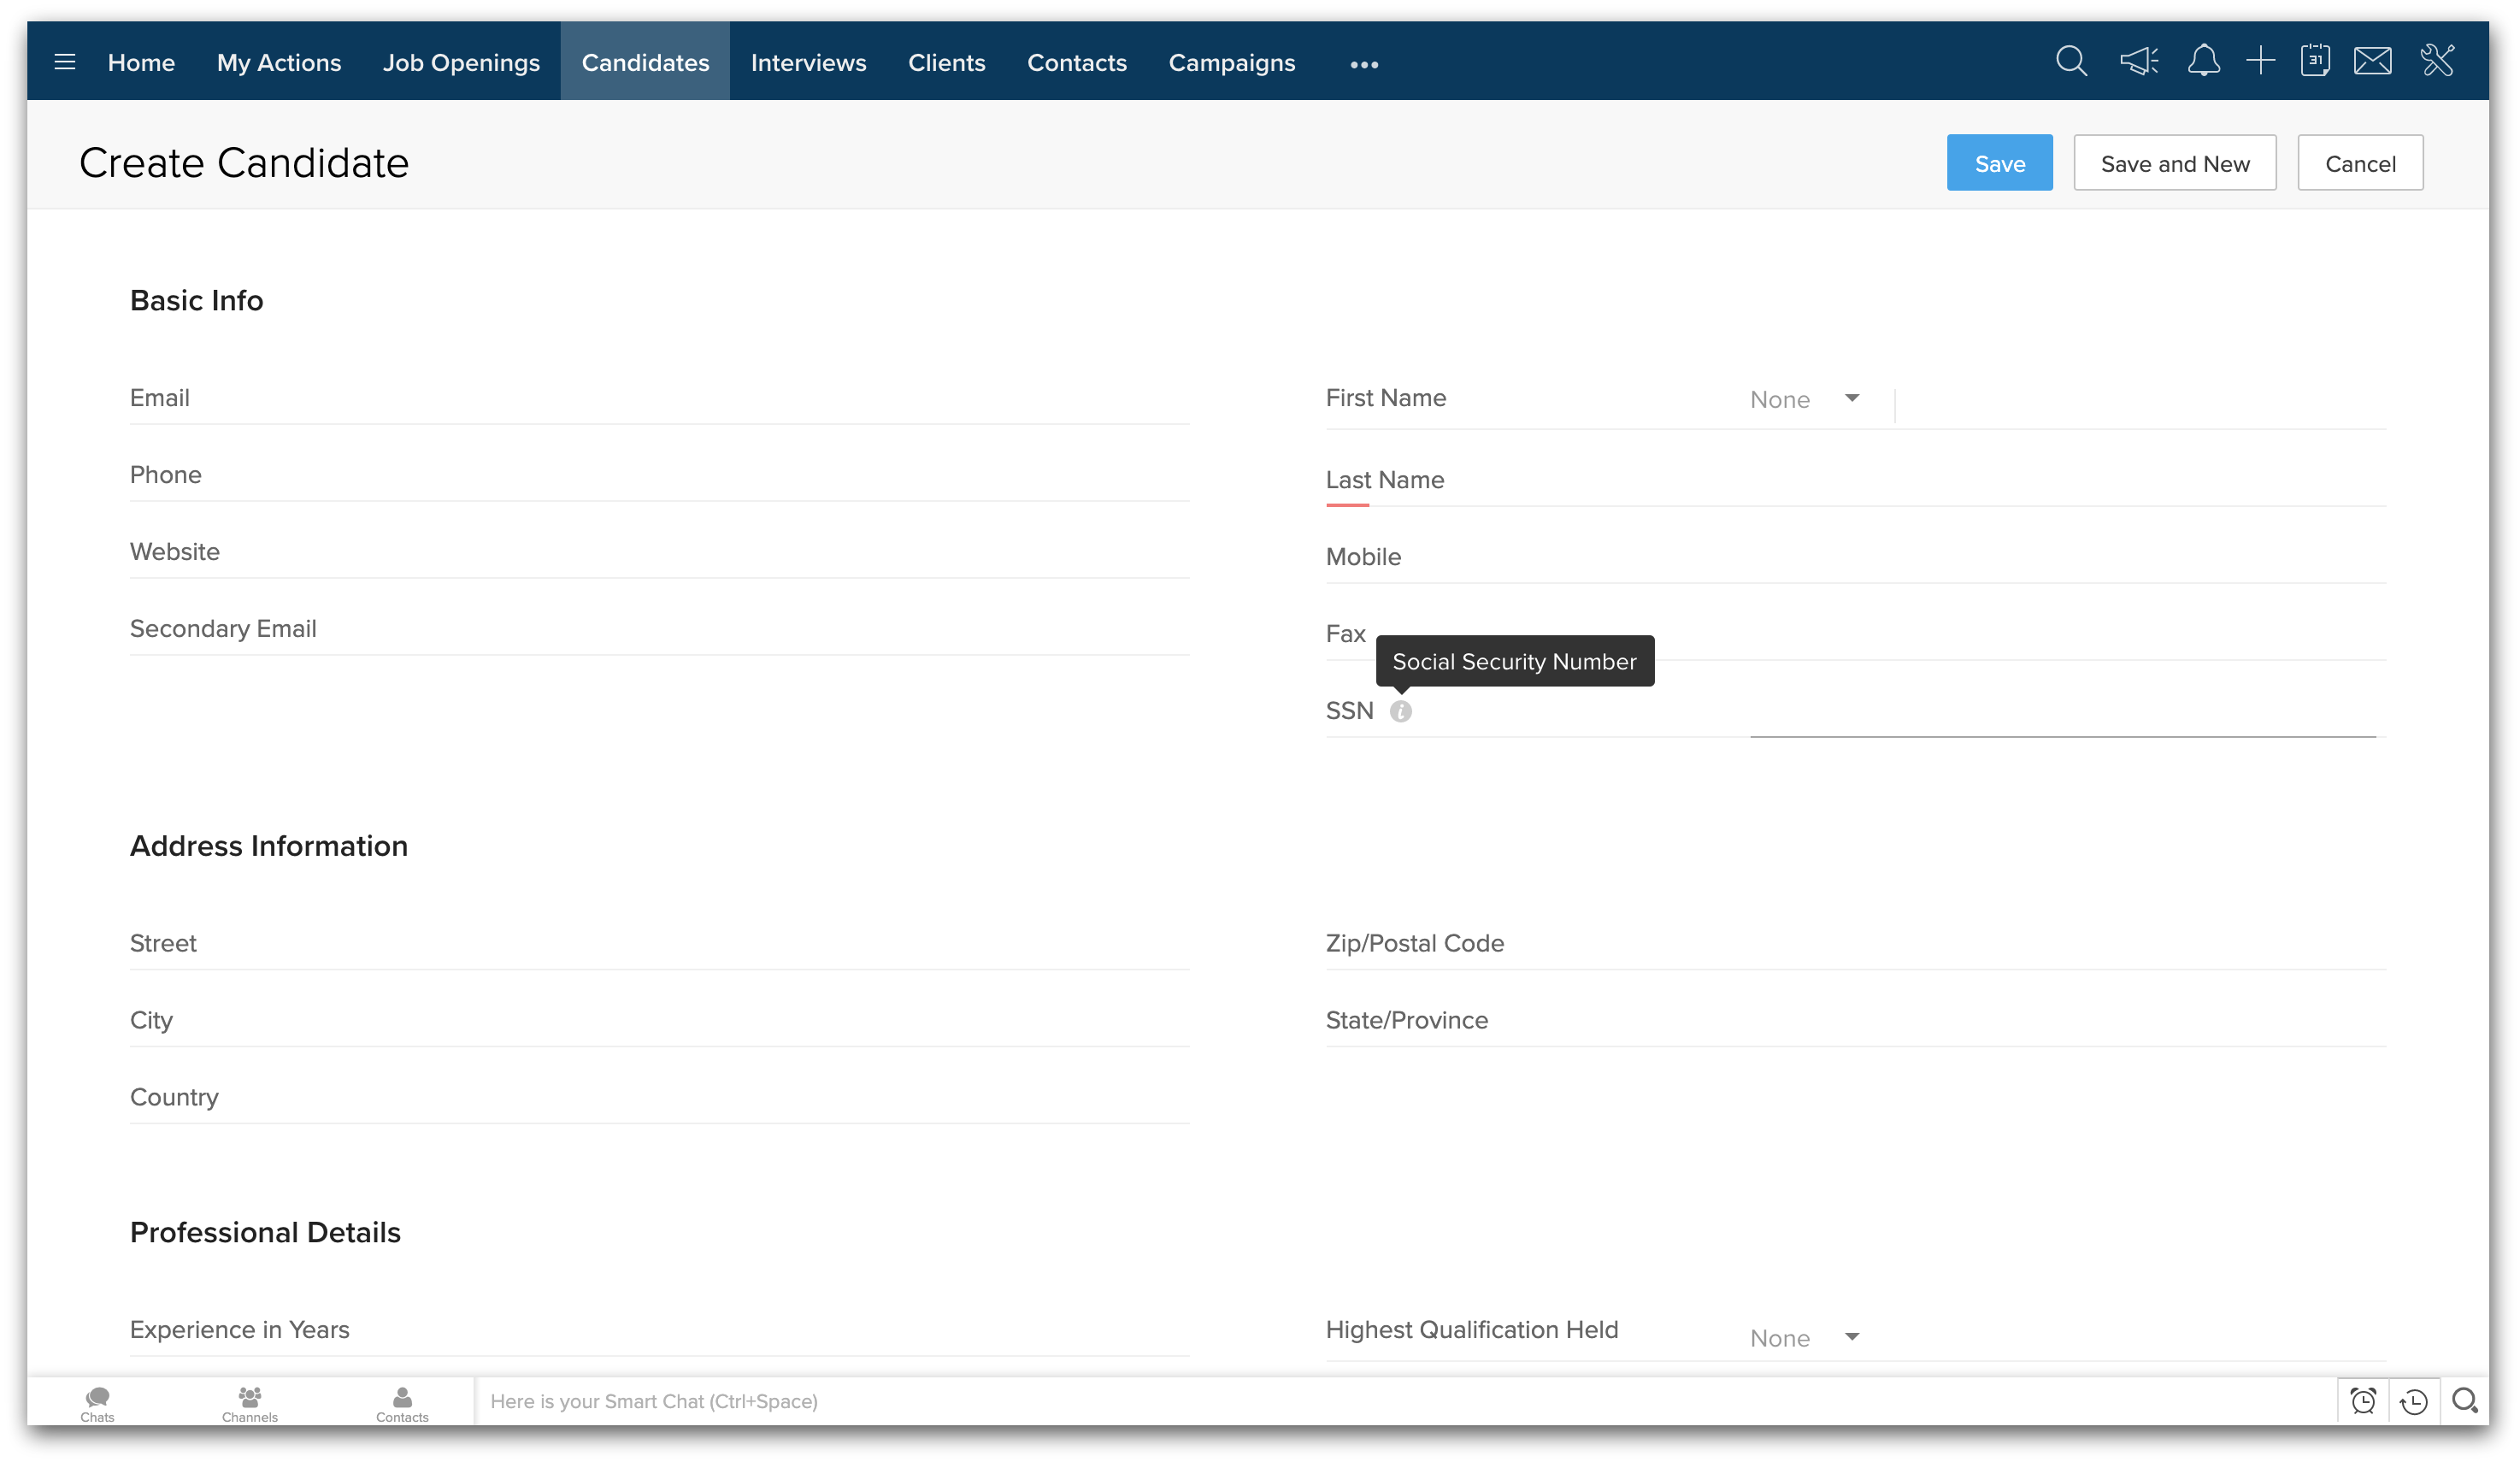Switch to the Job Openings tab

461,62
